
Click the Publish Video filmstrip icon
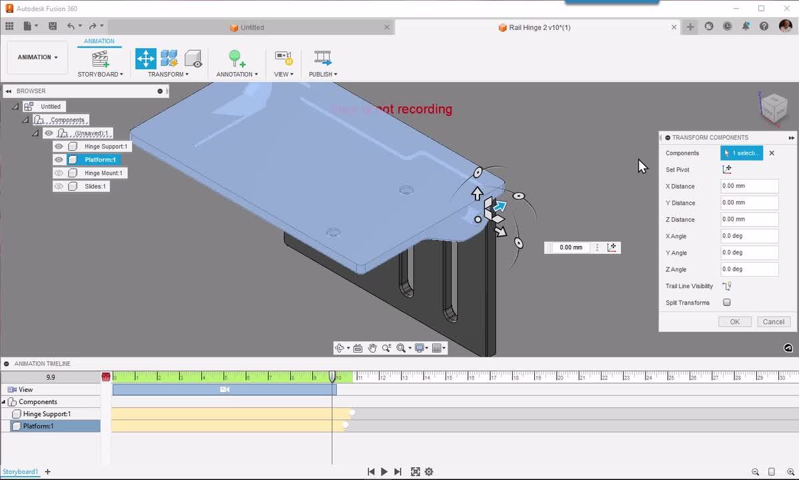[323, 58]
